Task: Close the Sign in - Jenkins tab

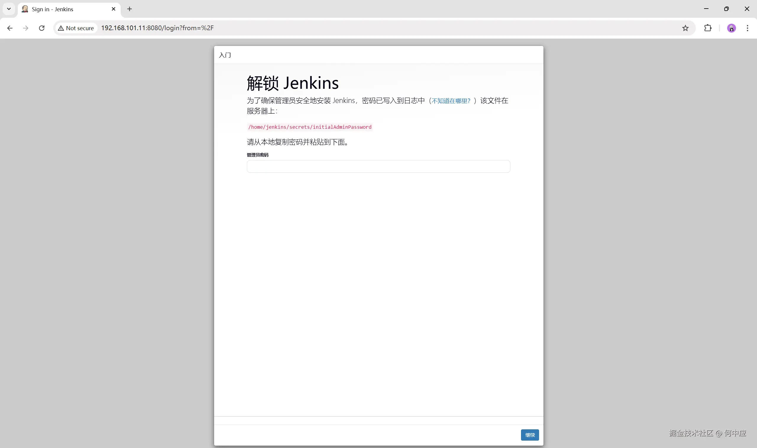Action: (x=113, y=9)
